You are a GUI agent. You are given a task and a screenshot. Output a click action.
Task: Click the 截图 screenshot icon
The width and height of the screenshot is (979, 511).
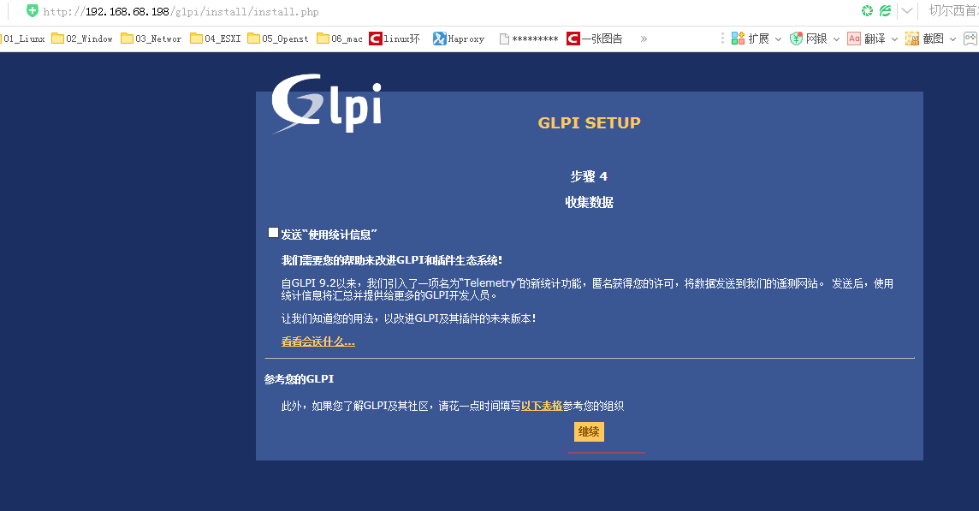[x=912, y=39]
